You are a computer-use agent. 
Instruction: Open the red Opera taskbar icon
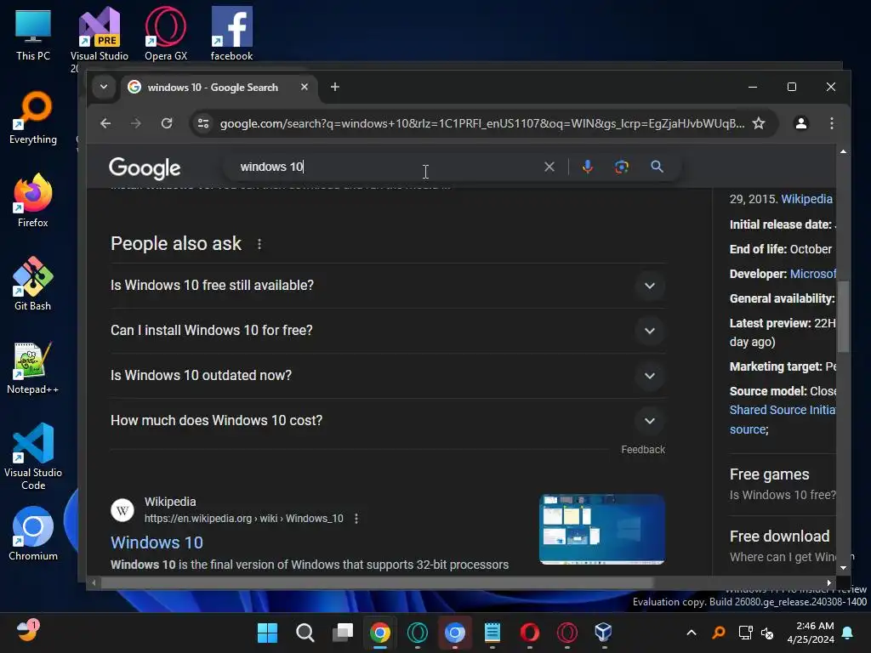coord(529,633)
